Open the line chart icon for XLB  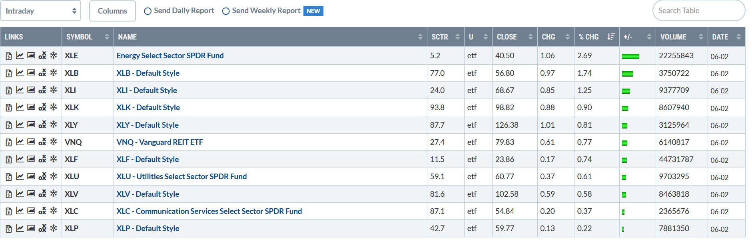[x=20, y=73]
